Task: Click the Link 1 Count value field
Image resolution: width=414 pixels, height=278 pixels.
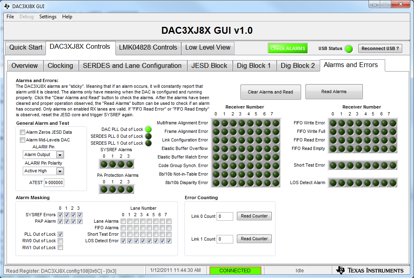Action: (x=225, y=239)
